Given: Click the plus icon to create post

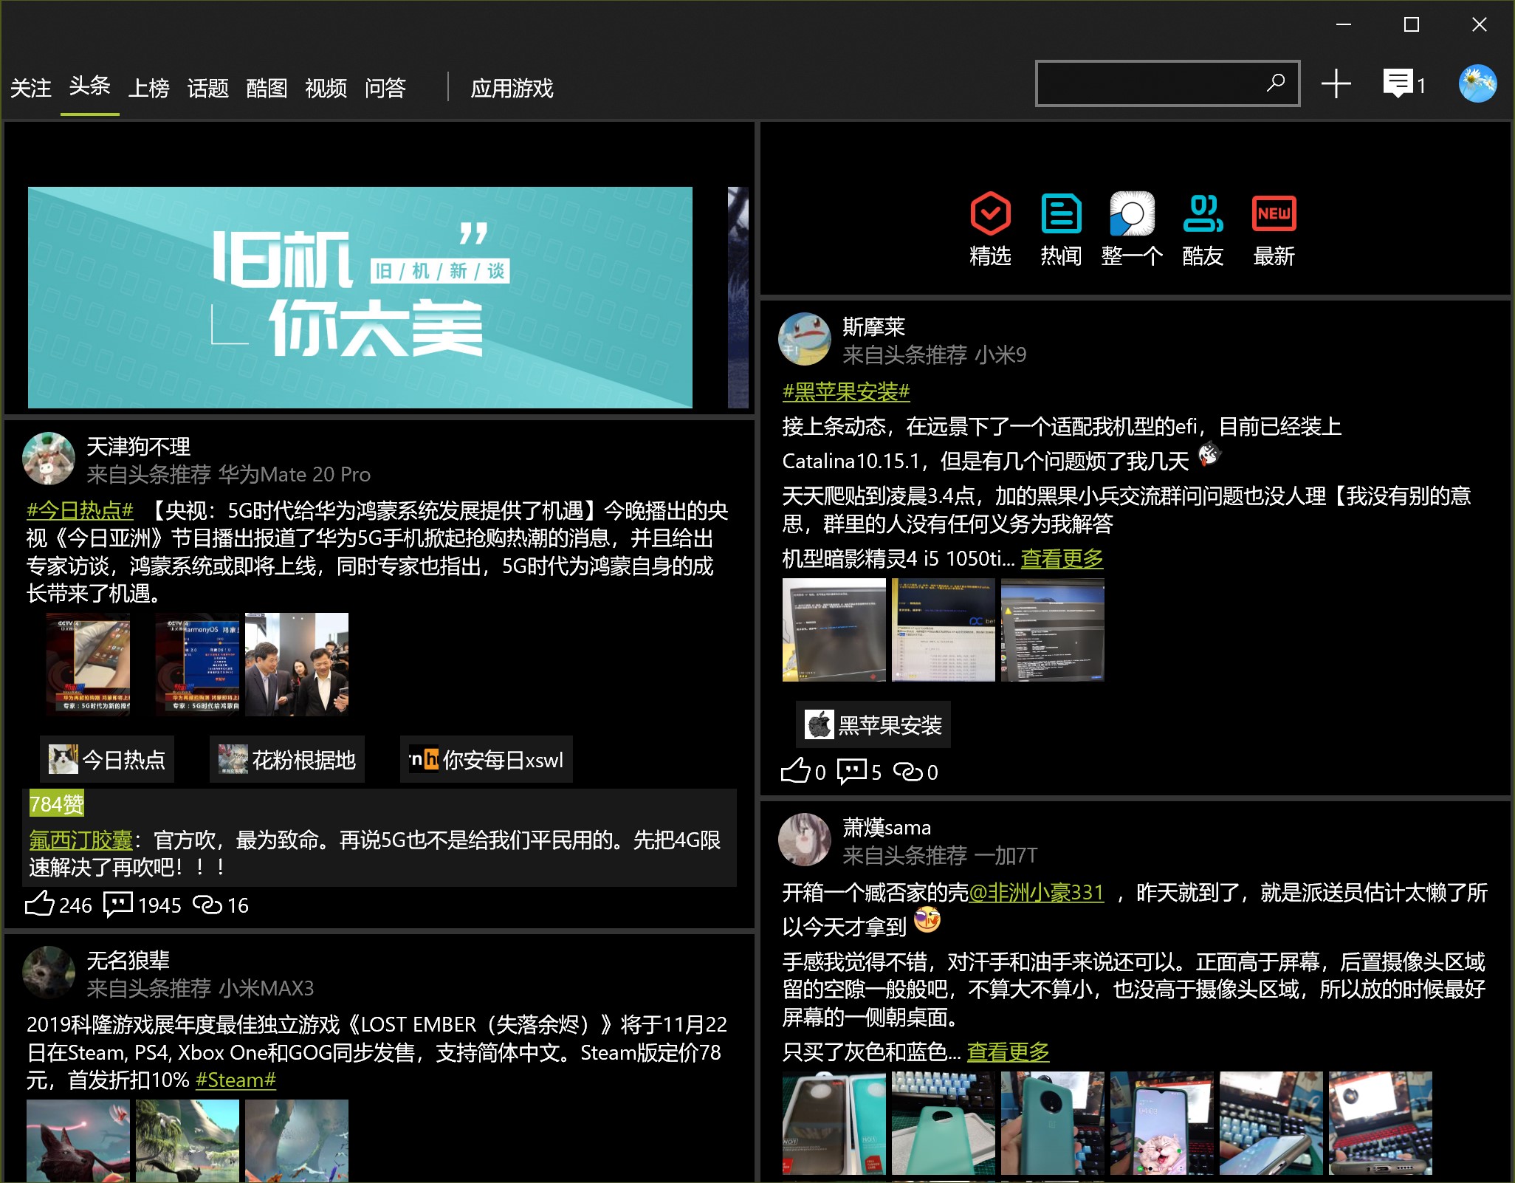Looking at the screenshot, I should (1336, 84).
